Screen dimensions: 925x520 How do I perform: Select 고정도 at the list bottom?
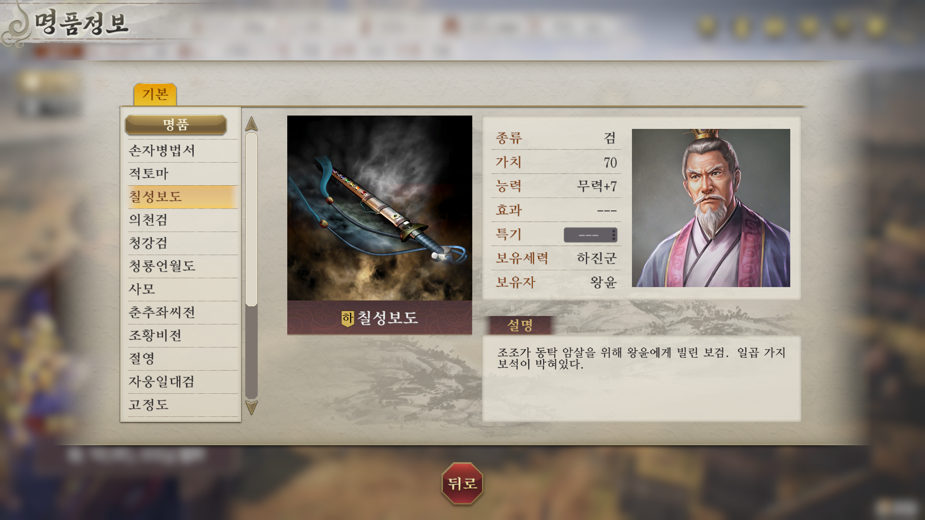point(183,405)
